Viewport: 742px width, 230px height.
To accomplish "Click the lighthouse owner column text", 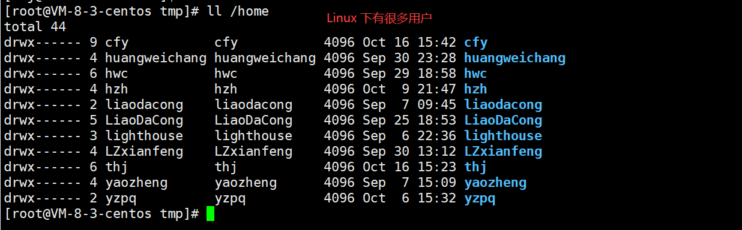I will (144, 136).
